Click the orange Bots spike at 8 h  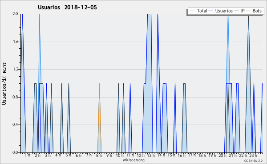[x=99, y=118]
